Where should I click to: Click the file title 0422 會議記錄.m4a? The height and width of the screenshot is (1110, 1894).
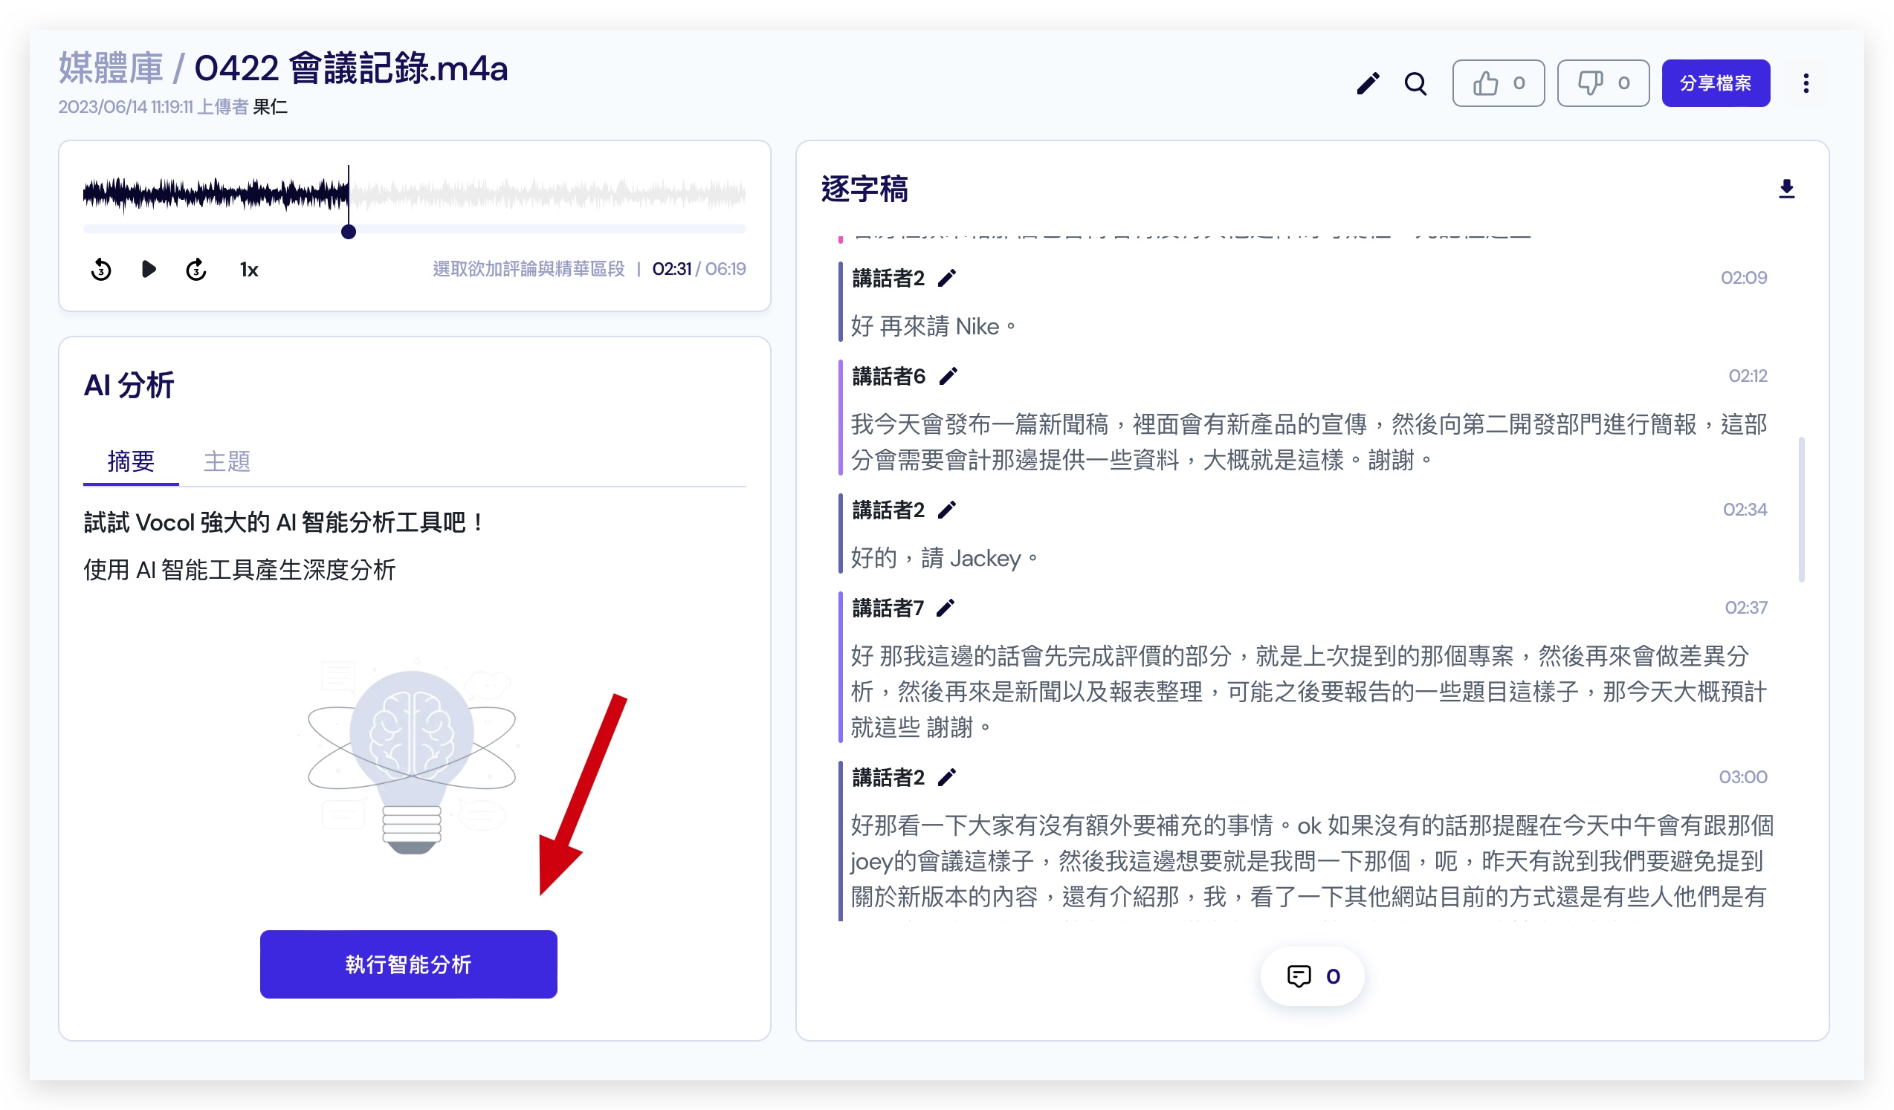click(351, 68)
